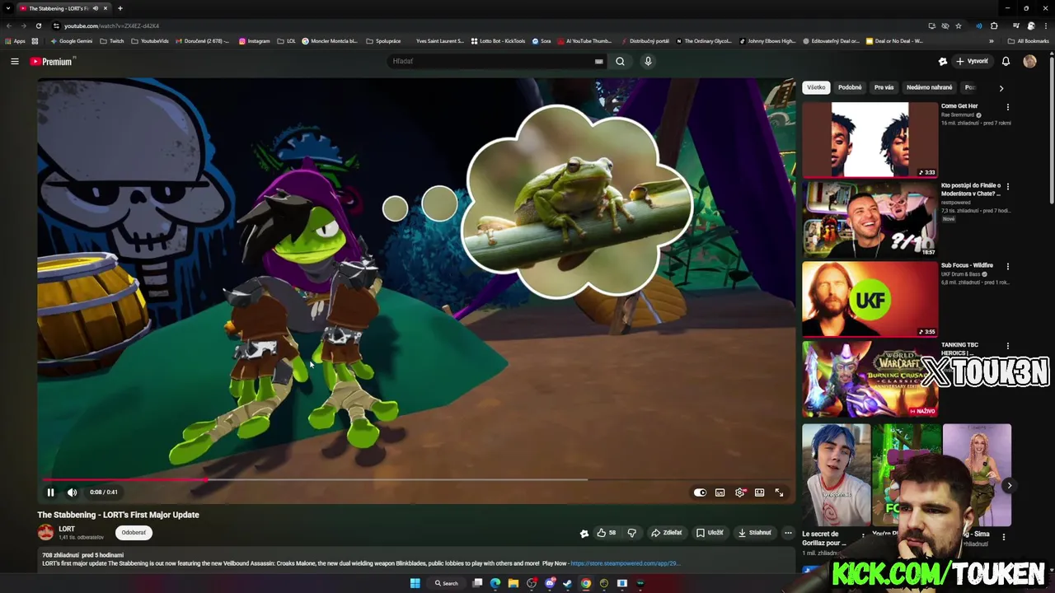Subscribe with the Odoberať button
The width and height of the screenshot is (1055, 593).
(134, 533)
